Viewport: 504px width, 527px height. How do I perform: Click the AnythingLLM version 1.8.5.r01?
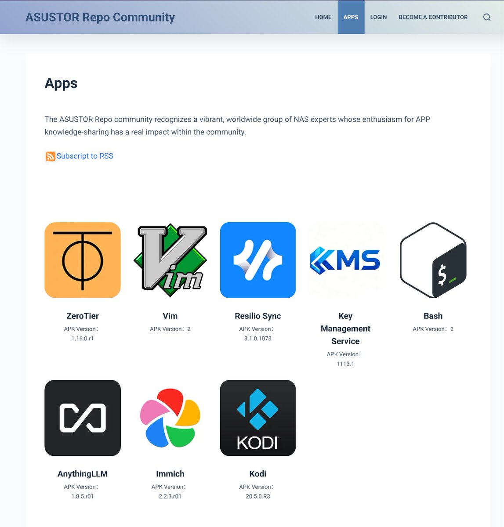83,496
